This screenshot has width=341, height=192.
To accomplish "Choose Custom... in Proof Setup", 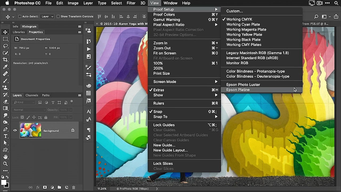I will click(262, 11).
